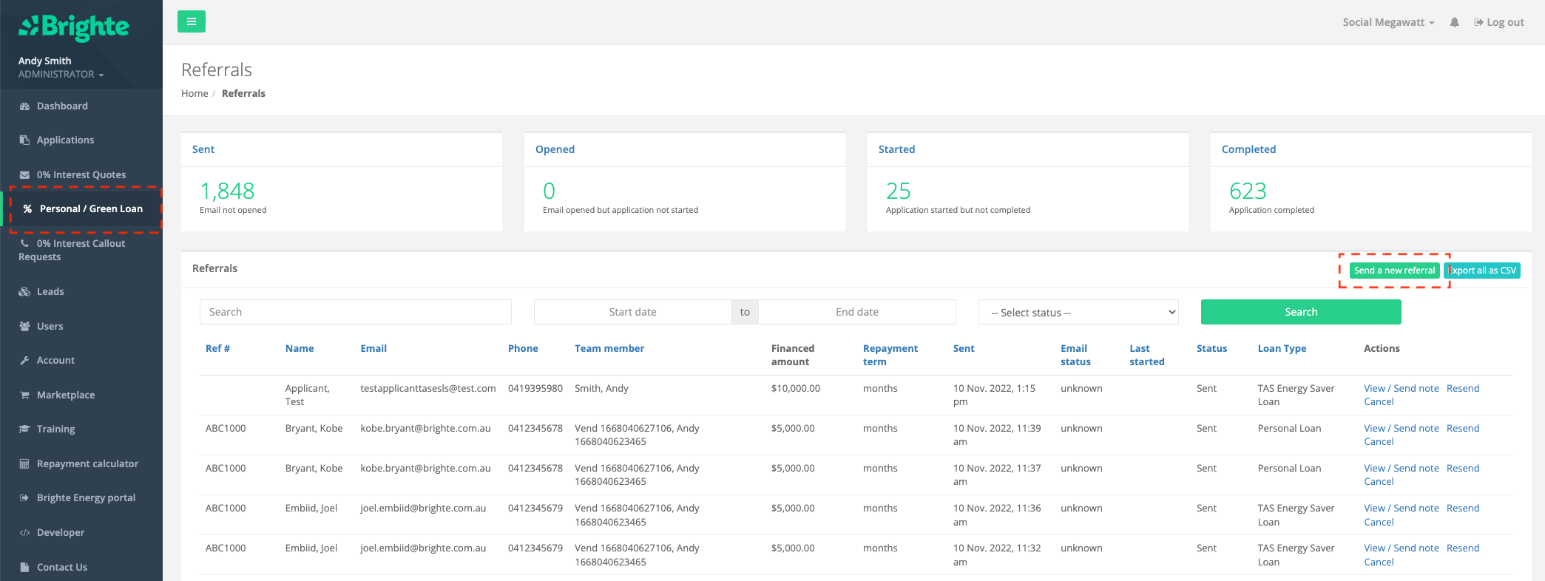Open the Select status dropdown

[1078, 312]
